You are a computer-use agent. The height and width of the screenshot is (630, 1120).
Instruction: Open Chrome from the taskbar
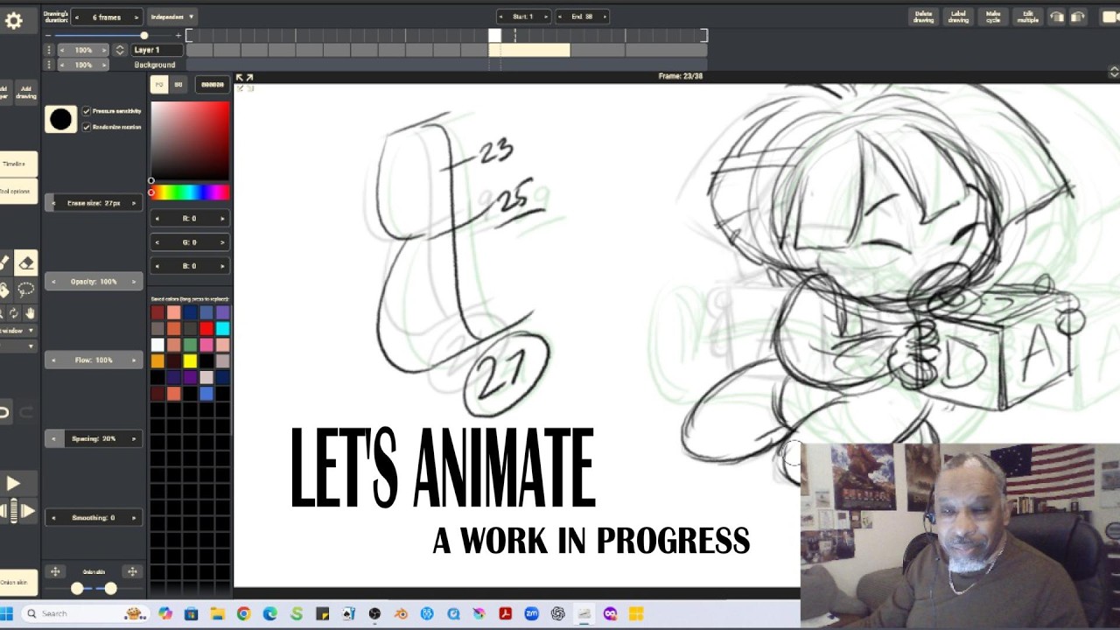(243, 613)
